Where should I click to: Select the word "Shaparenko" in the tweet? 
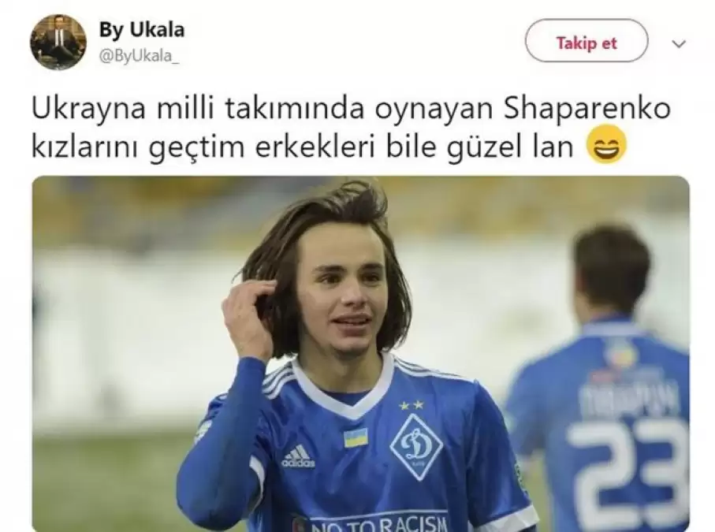tap(587, 109)
